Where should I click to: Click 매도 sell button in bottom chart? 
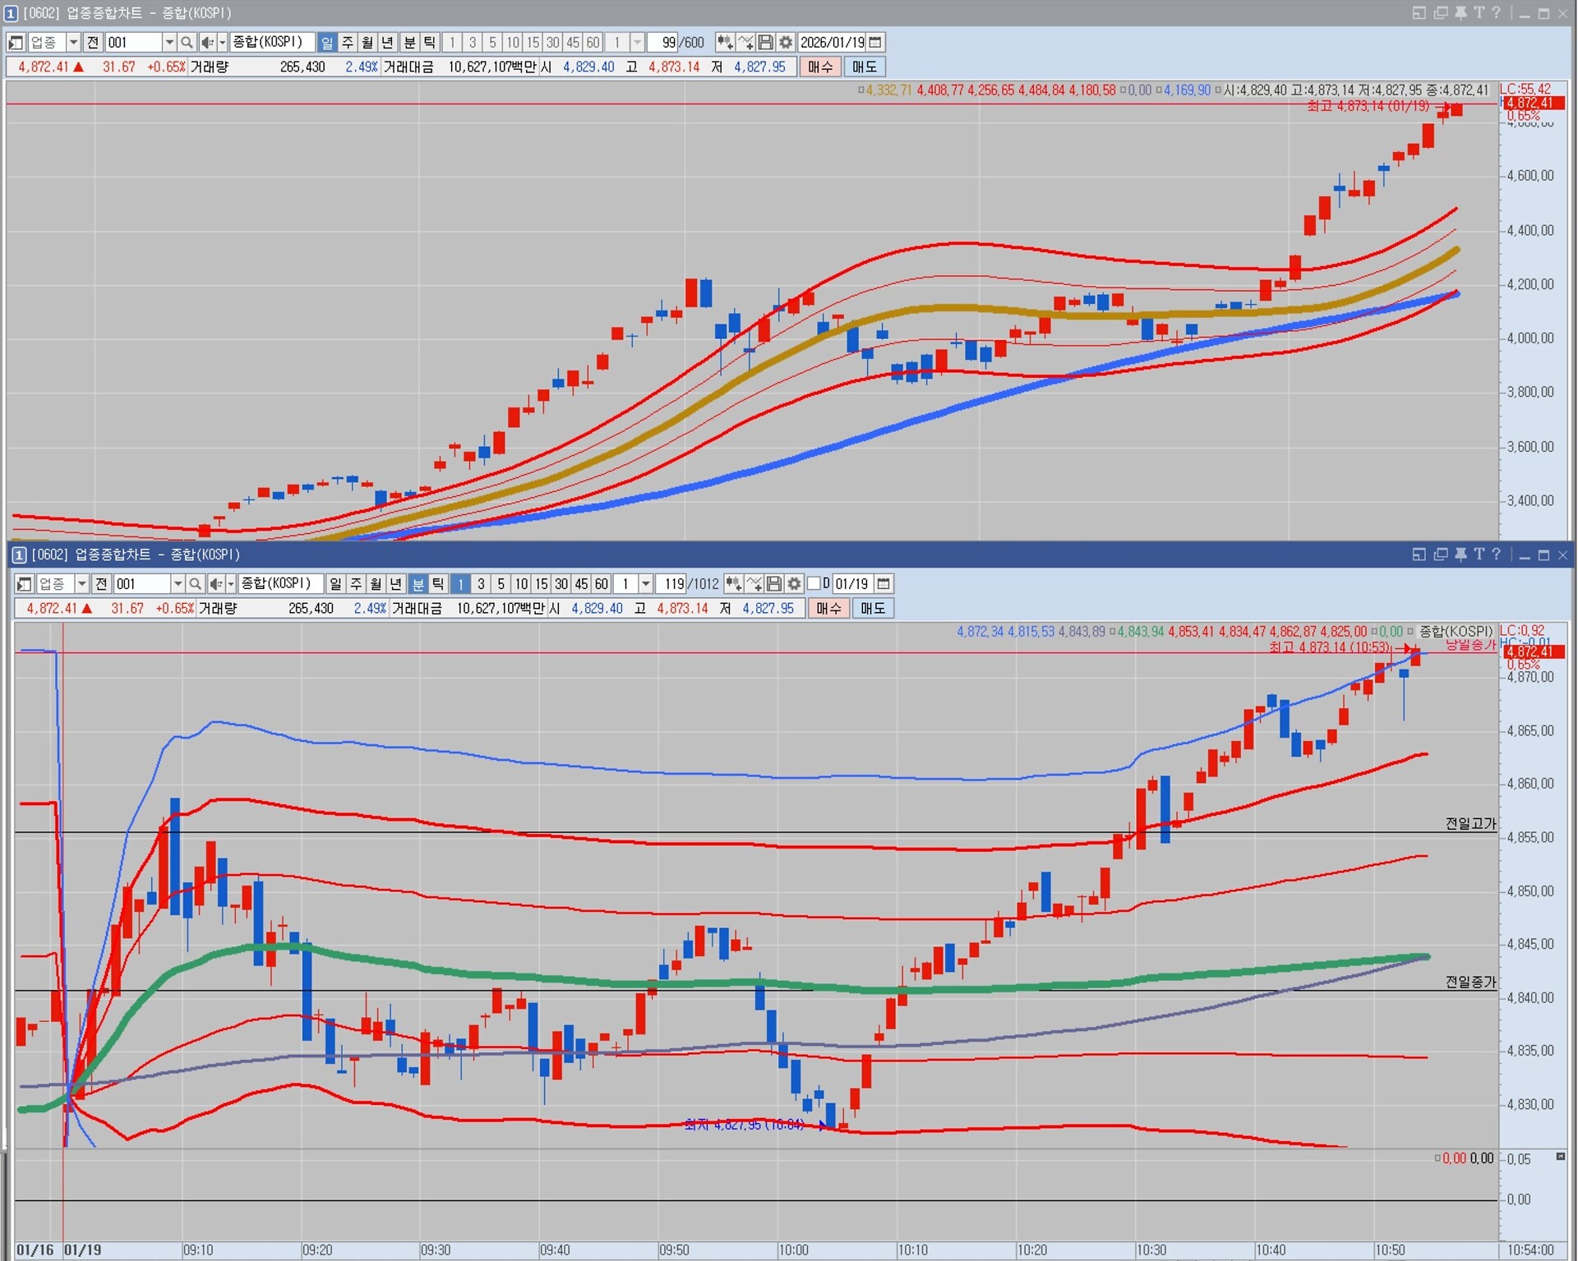[x=872, y=608]
